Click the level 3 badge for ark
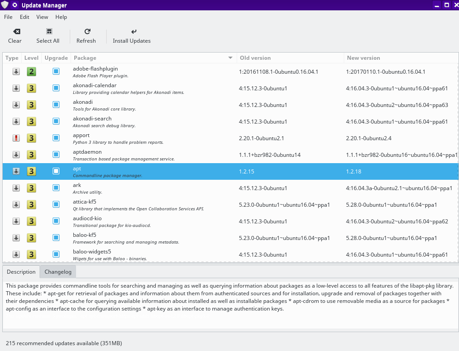This screenshot has width=459, height=351. coord(31,188)
